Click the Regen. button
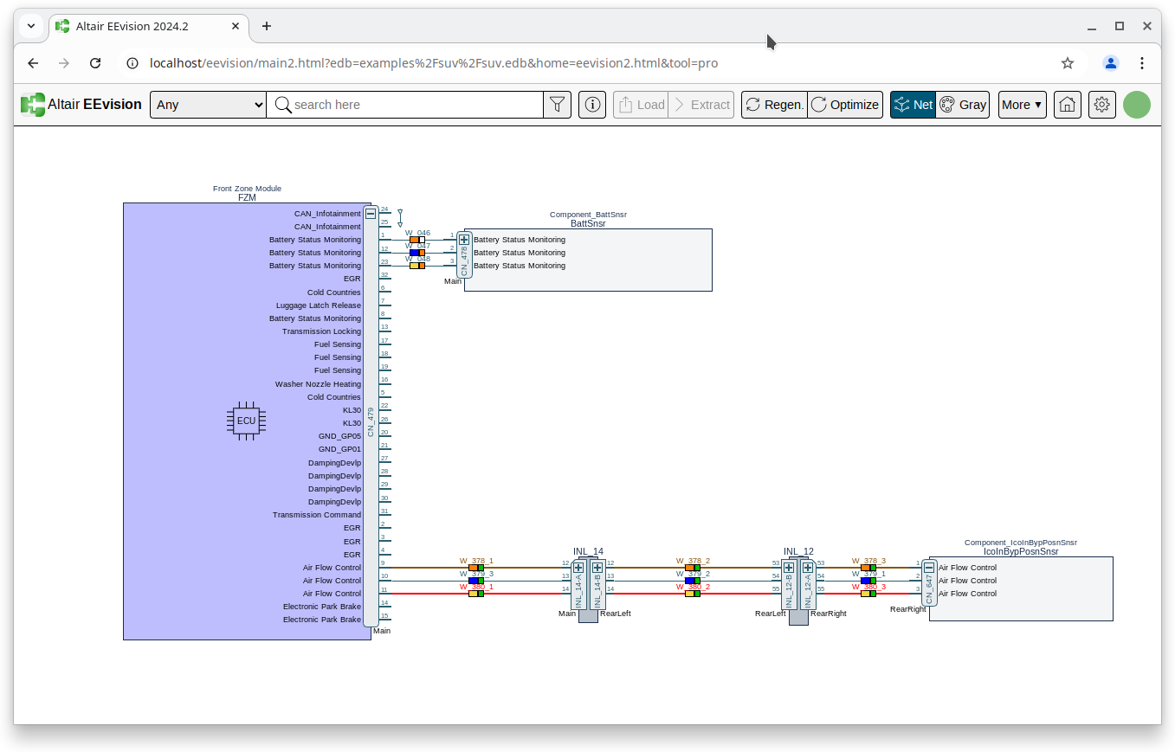The image size is (1175, 752). (x=774, y=105)
